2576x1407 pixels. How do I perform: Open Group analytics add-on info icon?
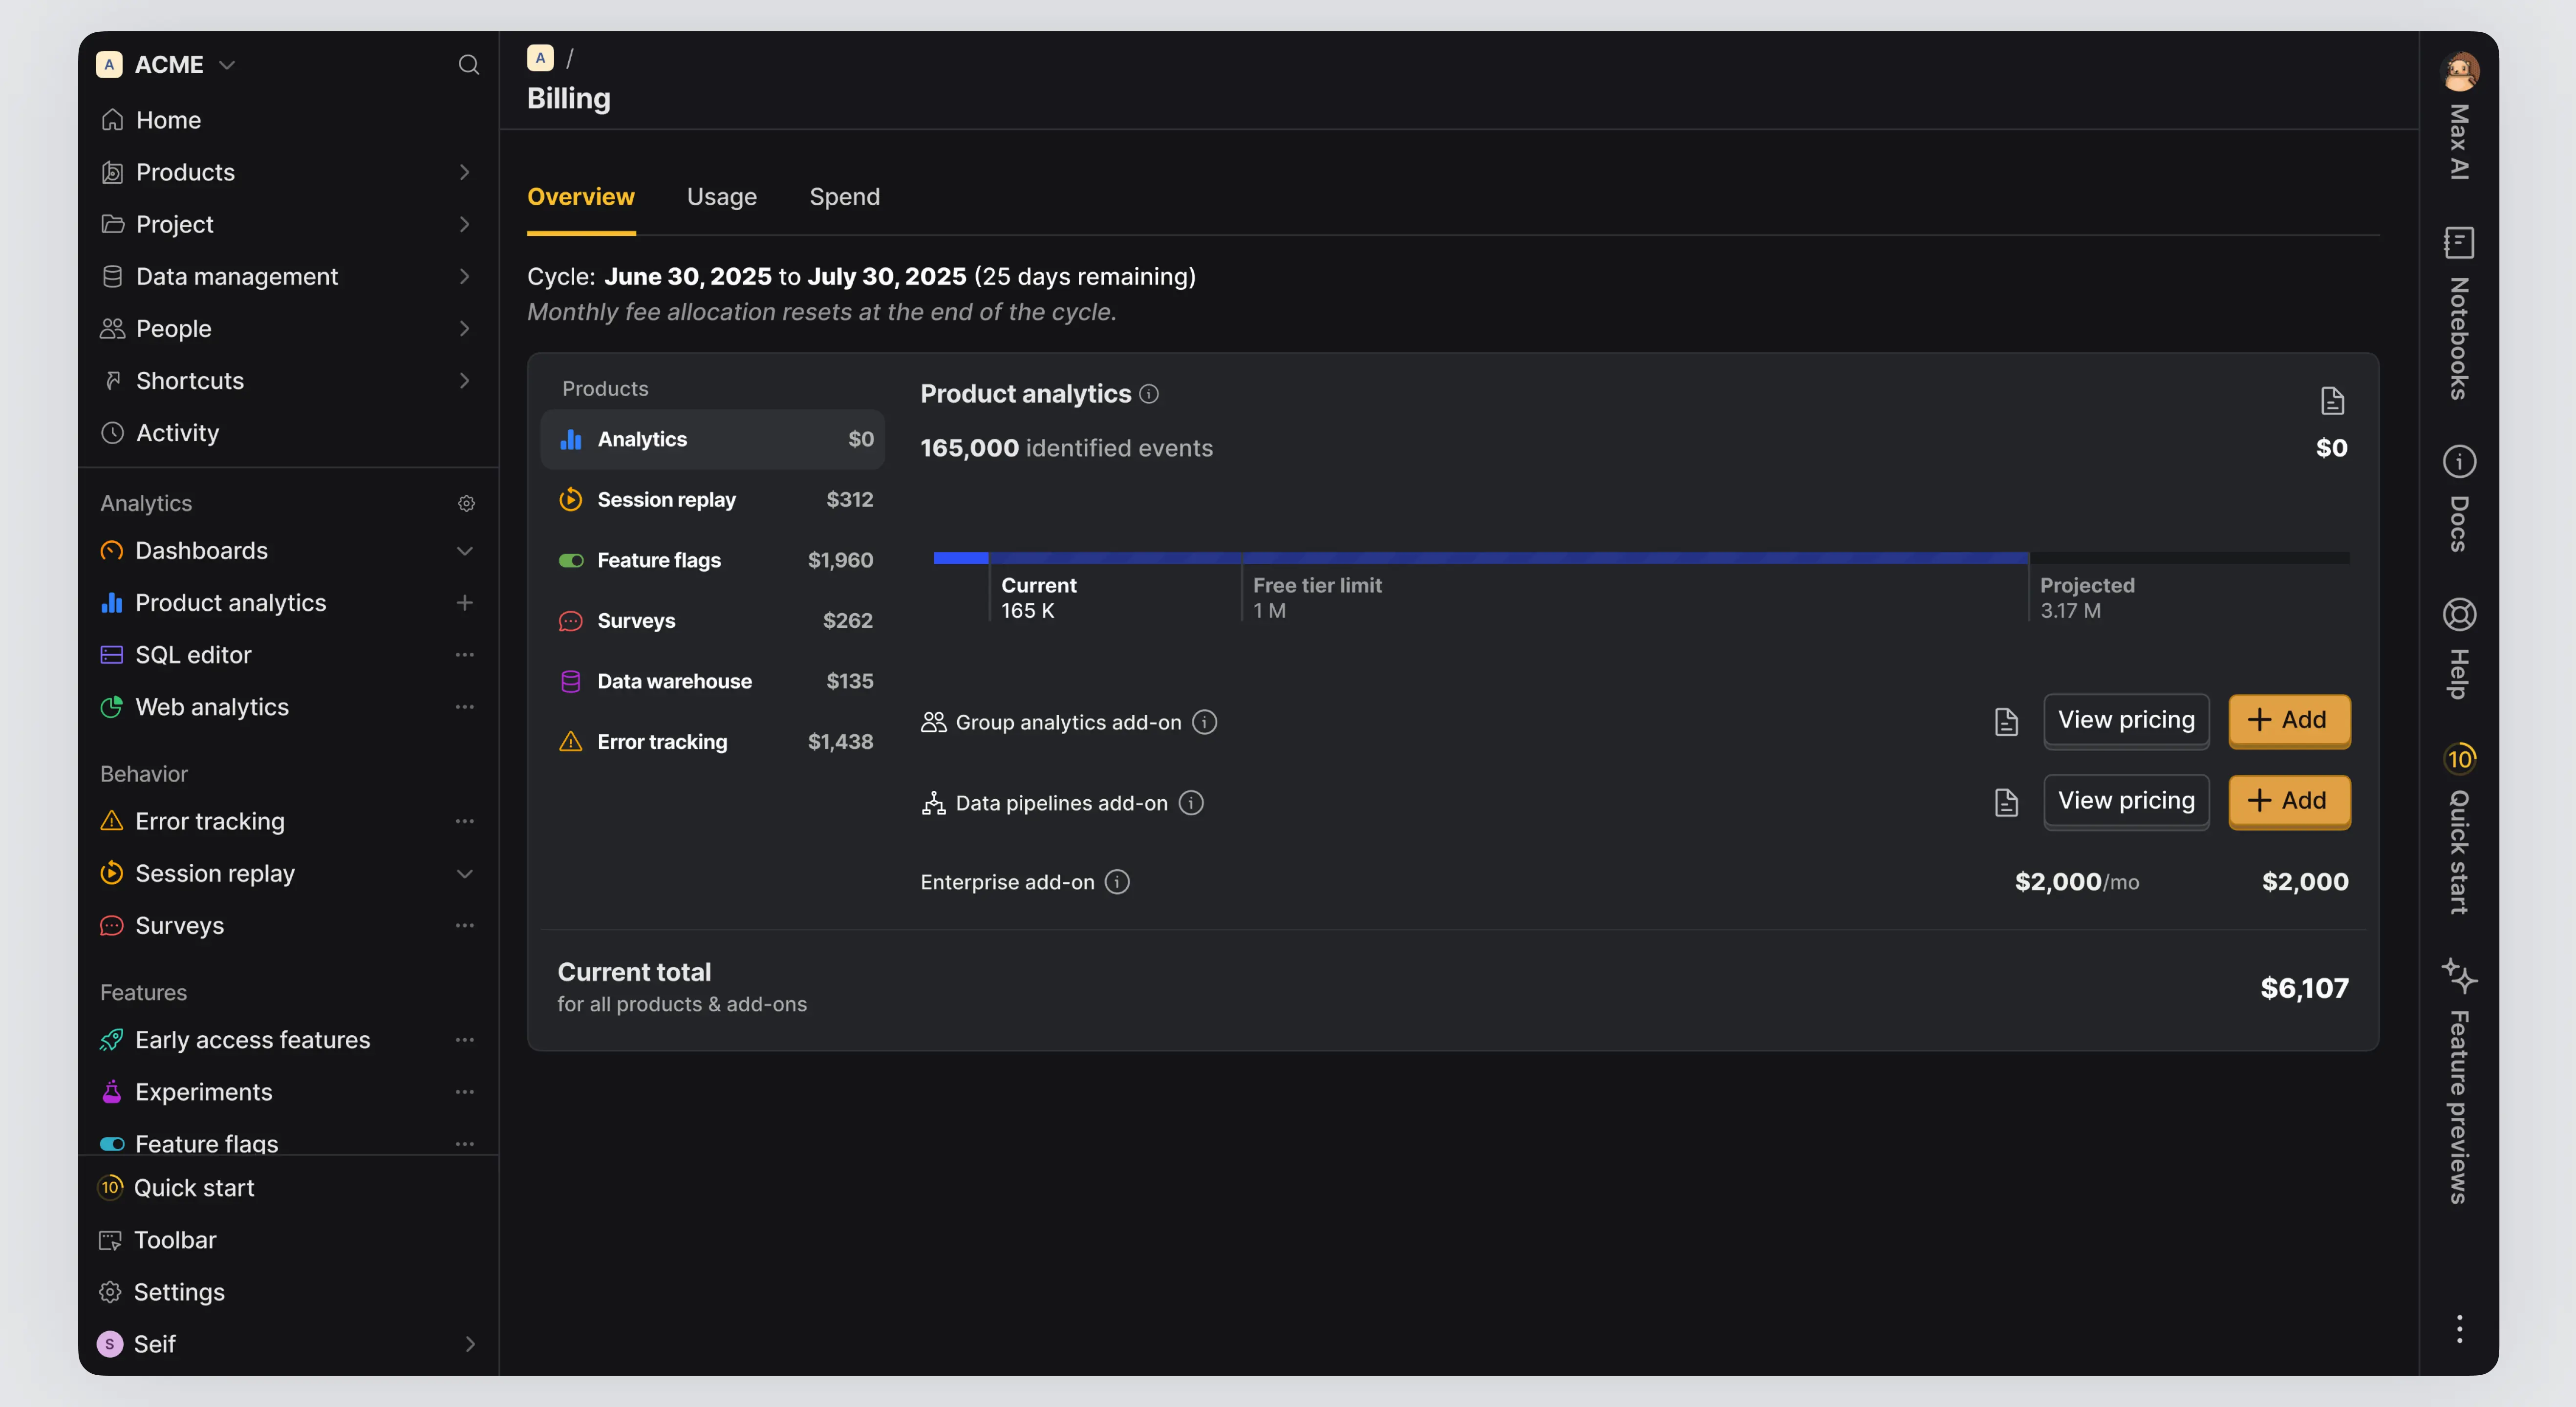click(1205, 722)
